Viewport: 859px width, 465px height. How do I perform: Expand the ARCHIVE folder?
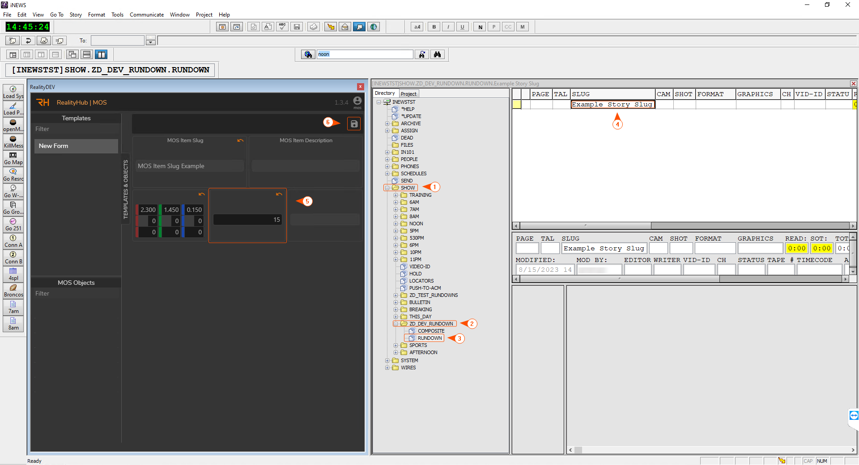387,123
